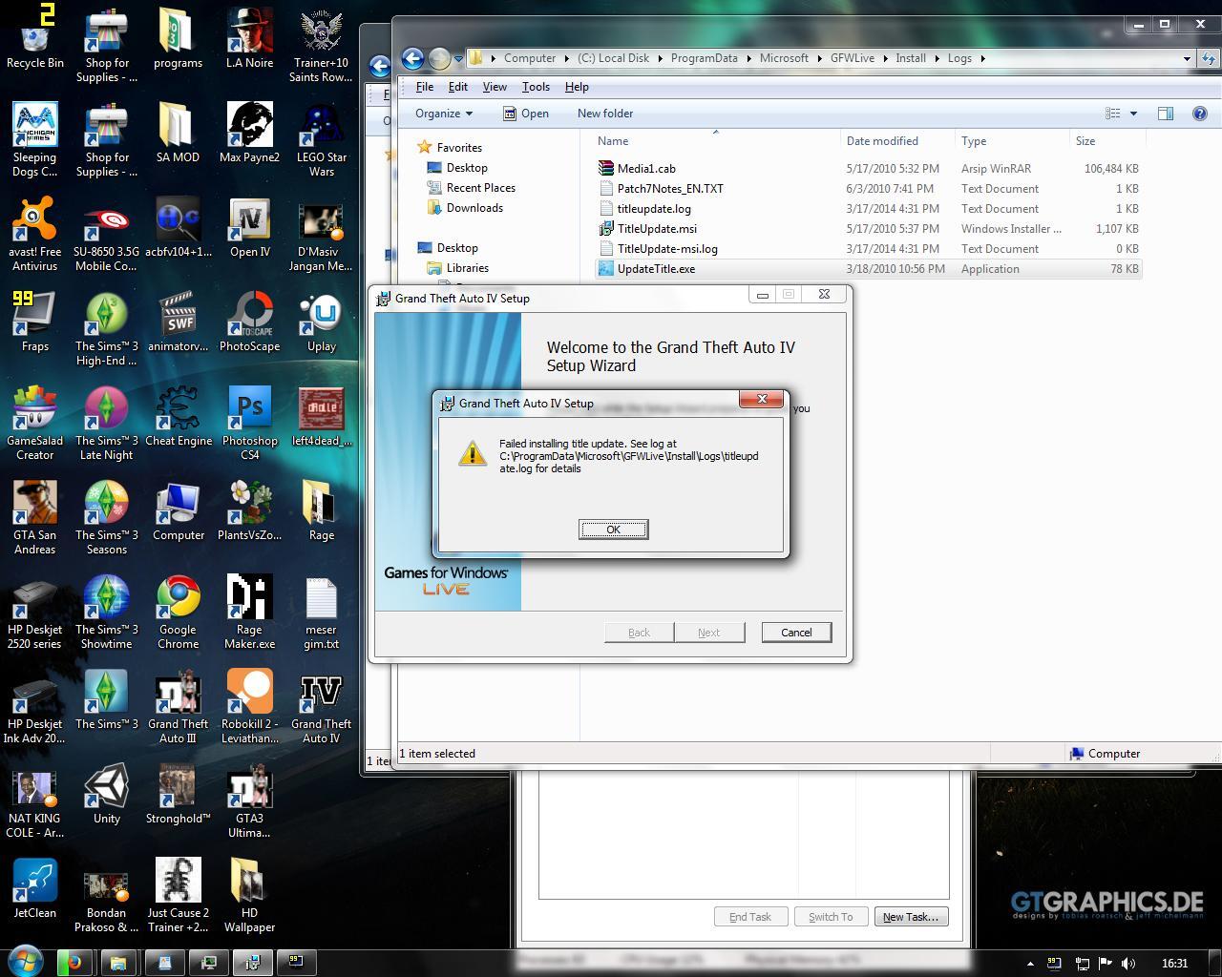Click the GameSalad Creator desktop icon
The width and height of the screenshot is (1222, 977).
(35, 423)
